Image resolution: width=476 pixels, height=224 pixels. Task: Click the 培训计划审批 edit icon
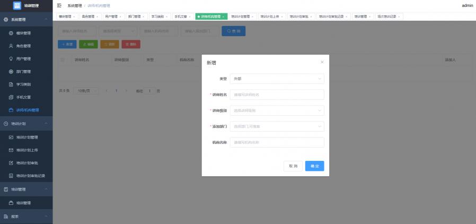(11, 162)
